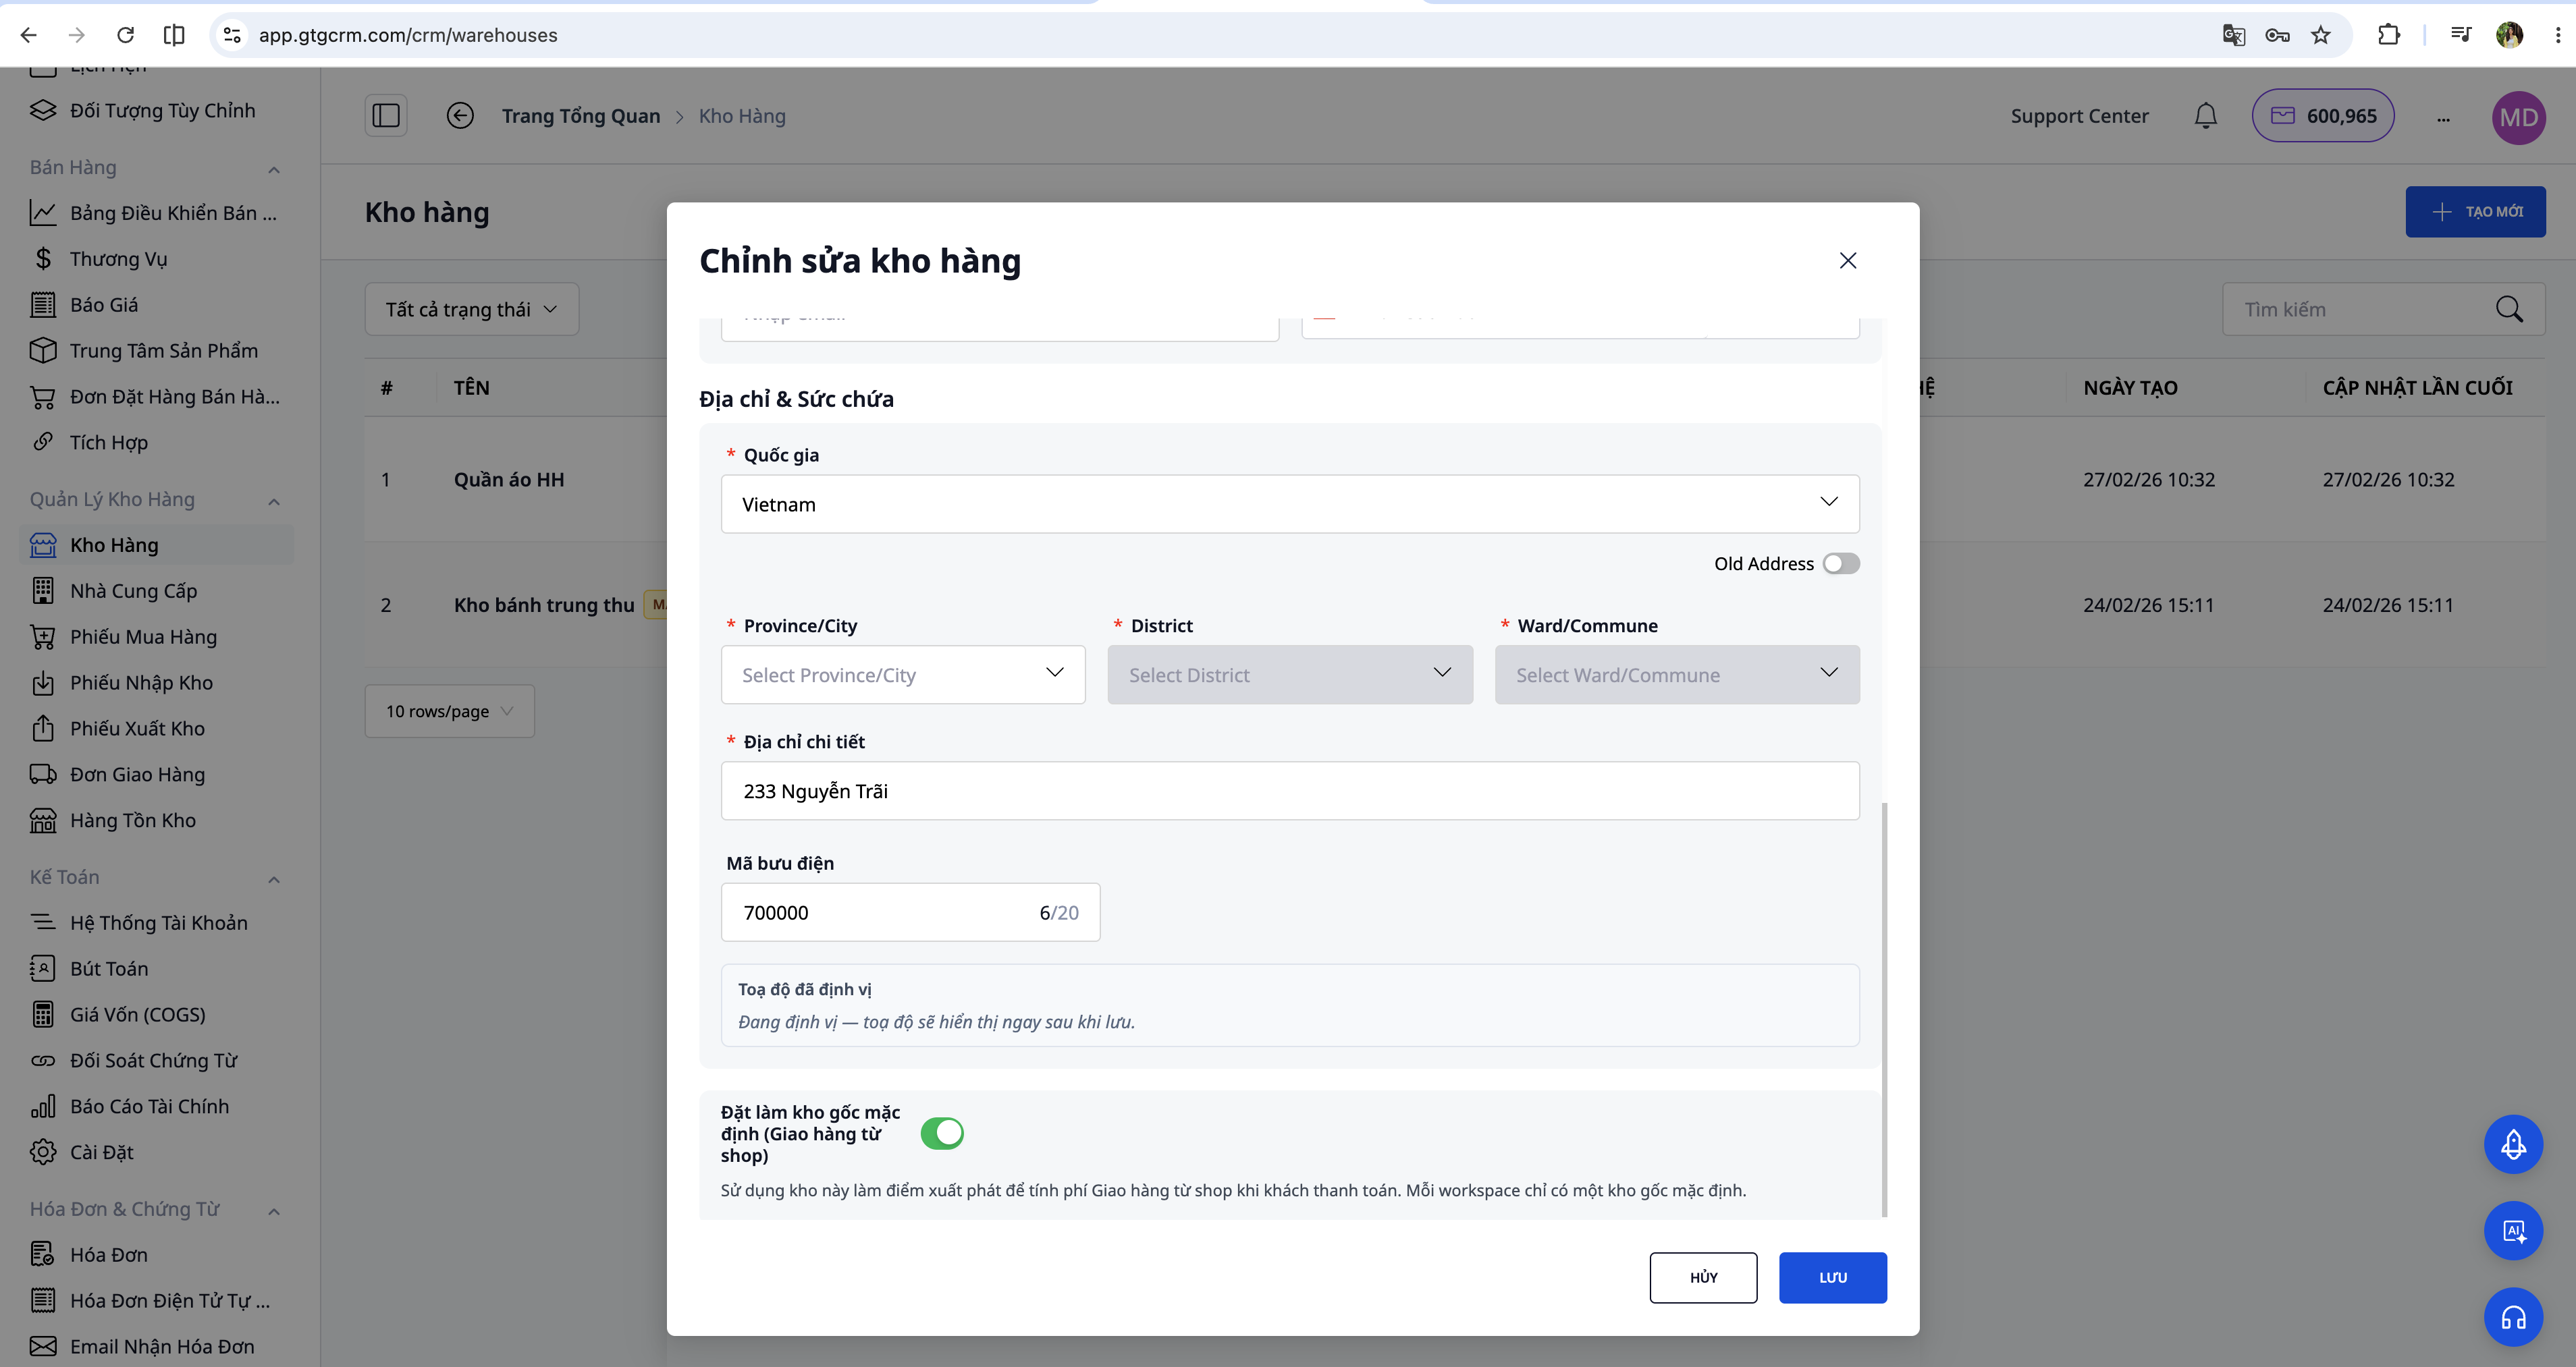Click the dialog vertical scrollbar
The height and width of the screenshot is (1367, 2576).
pyautogui.click(x=1884, y=1009)
